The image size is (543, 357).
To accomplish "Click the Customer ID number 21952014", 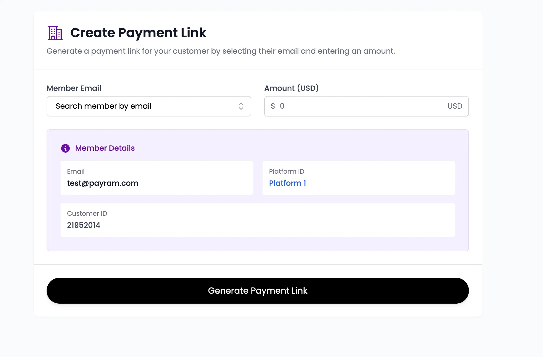I will coord(83,225).
